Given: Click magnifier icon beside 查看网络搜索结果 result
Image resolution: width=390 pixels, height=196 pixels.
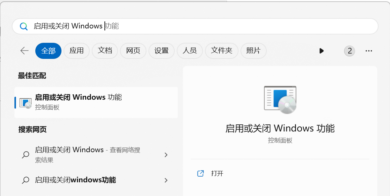Looking at the screenshot, I should [x=26, y=155].
